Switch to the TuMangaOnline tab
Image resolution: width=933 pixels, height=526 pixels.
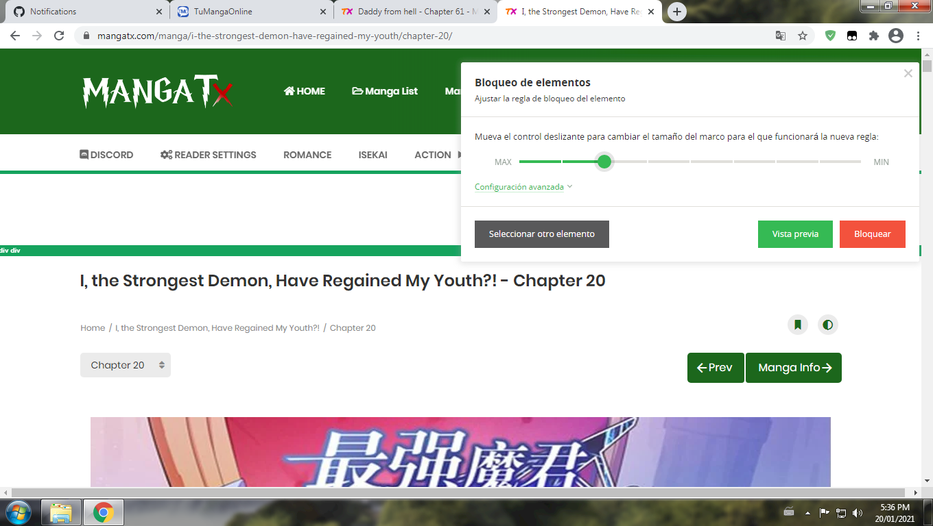(x=251, y=12)
